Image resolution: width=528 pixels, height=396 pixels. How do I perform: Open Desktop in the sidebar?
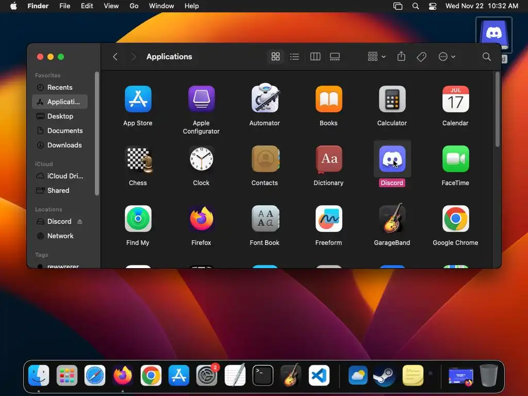click(x=60, y=116)
